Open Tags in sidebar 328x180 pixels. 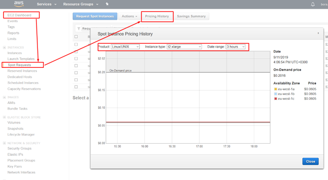11,27
